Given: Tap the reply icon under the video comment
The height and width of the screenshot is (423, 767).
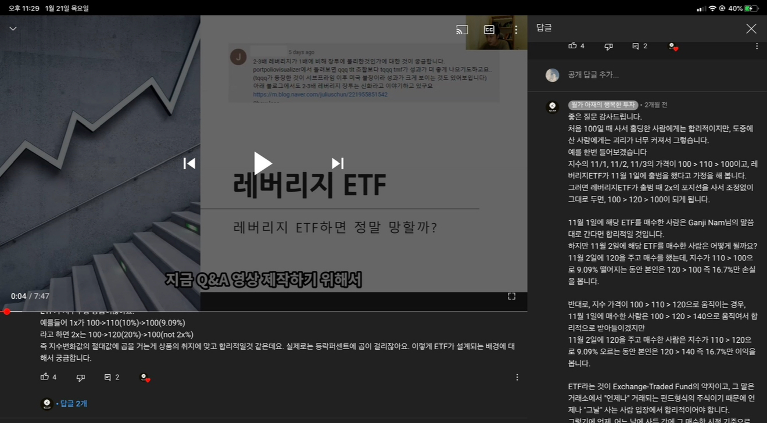Looking at the screenshot, I should (x=107, y=378).
